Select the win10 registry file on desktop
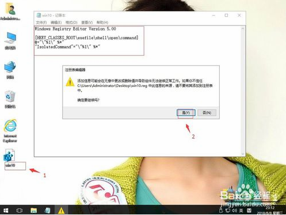Image resolution: width=286 pixels, height=215 pixels. click(x=10, y=158)
